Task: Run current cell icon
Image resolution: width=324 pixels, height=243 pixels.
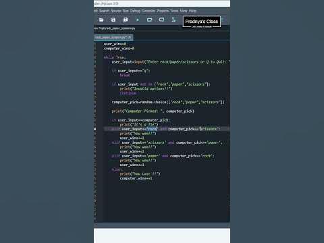Action: (149, 20)
